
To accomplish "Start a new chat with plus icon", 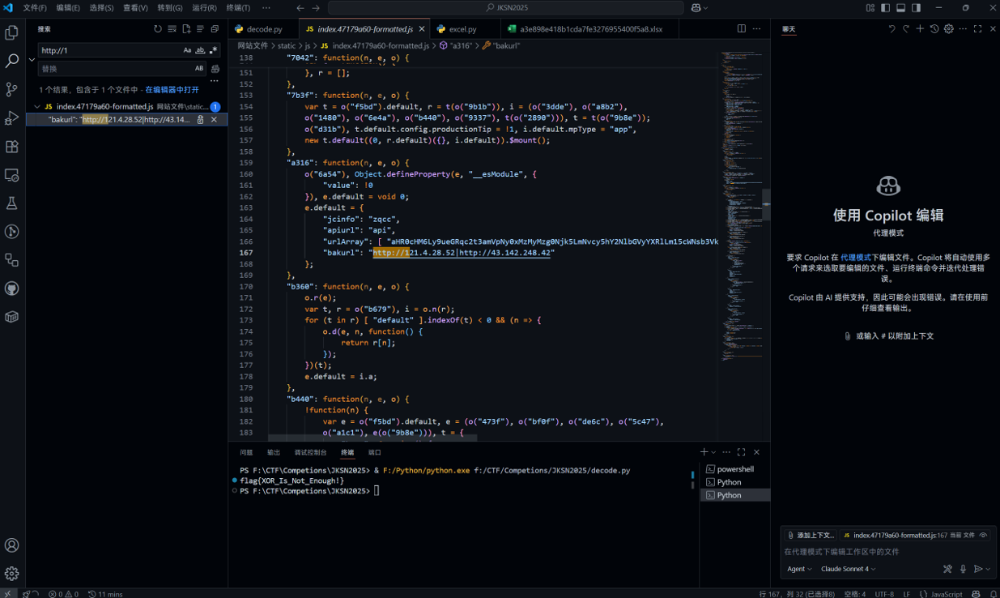I will pos(920,29).
